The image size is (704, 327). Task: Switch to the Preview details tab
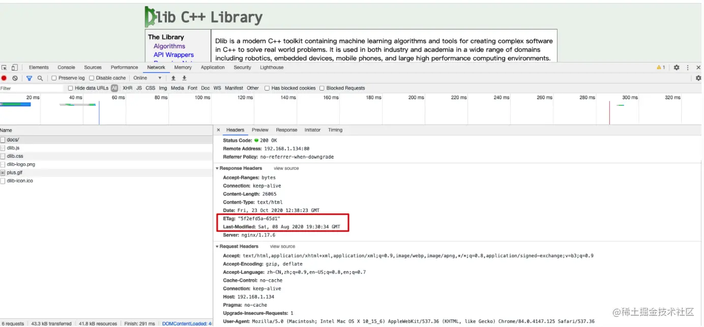click(x=260, y=130)
